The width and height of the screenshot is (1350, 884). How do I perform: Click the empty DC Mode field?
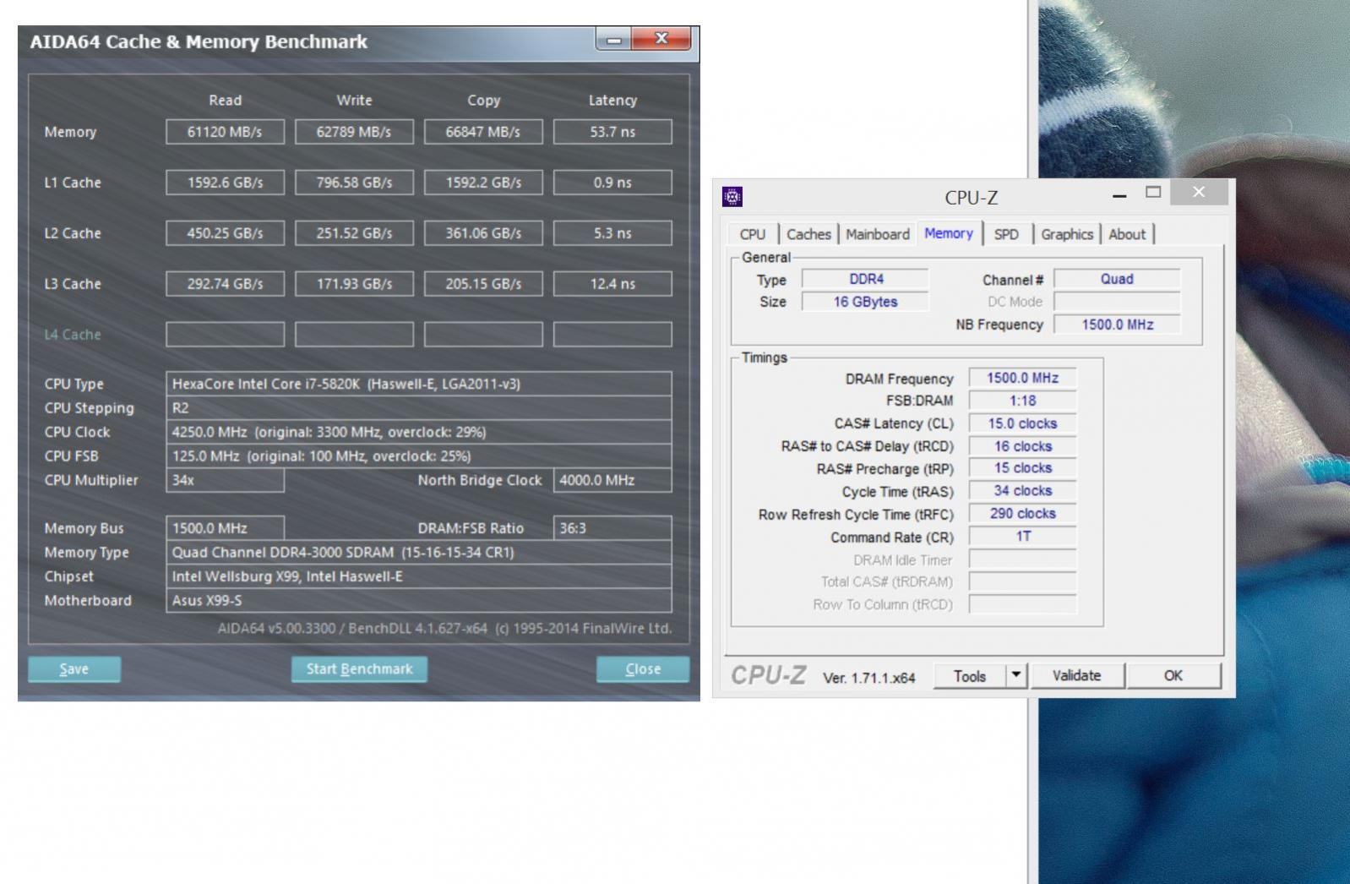coord(1117,302)
